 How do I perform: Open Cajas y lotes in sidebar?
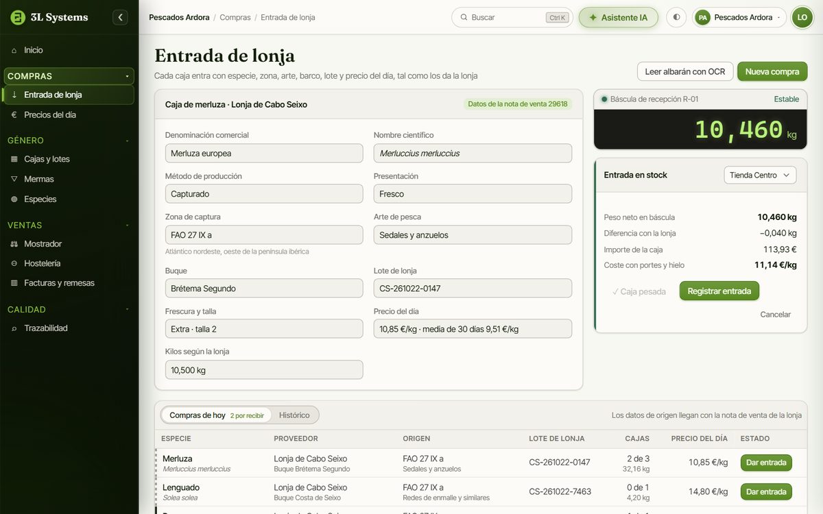coord(69,159)
